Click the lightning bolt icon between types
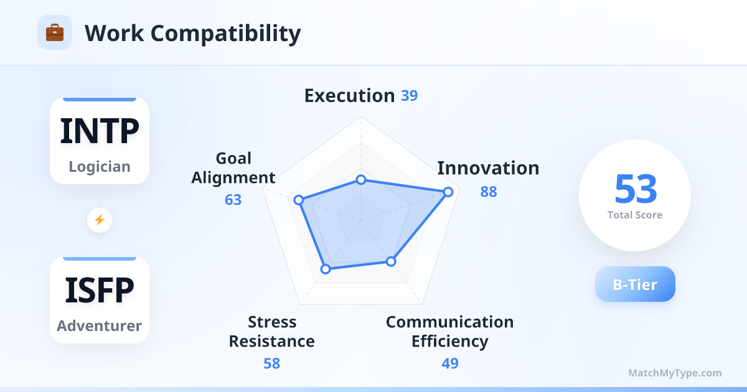 pos(100,220)
